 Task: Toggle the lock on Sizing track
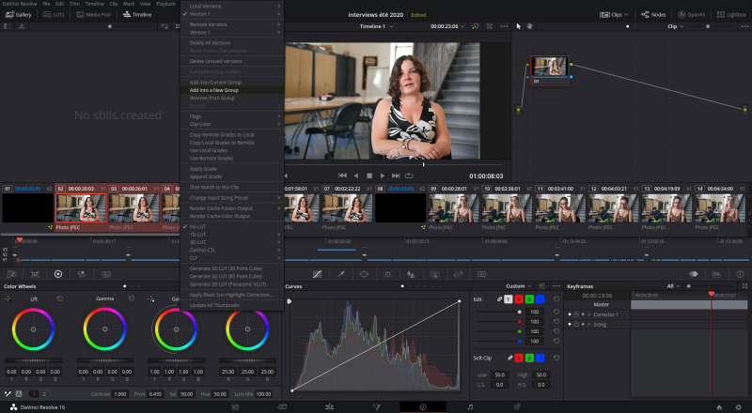[576, 325]
